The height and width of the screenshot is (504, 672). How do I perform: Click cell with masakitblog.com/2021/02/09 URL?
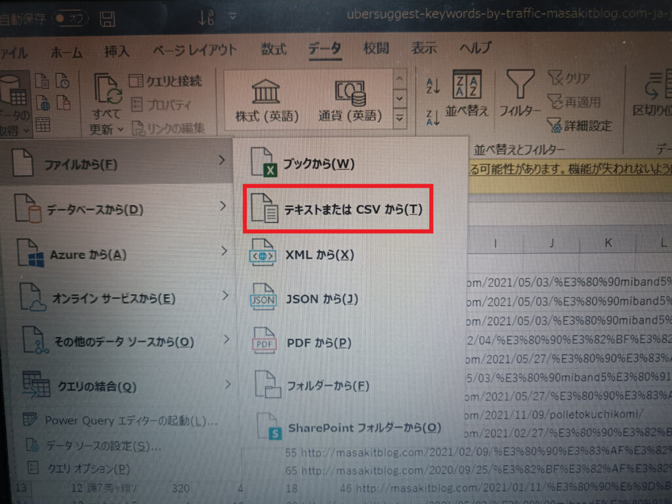point(486,452)
